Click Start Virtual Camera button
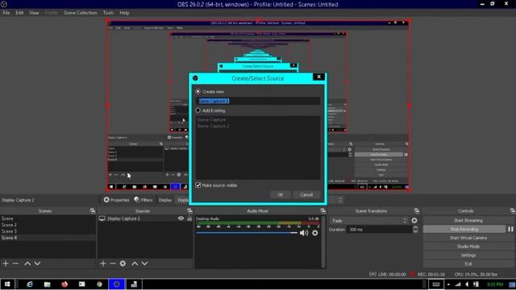The height and width of the screenshot is (290, 516). 468,238
